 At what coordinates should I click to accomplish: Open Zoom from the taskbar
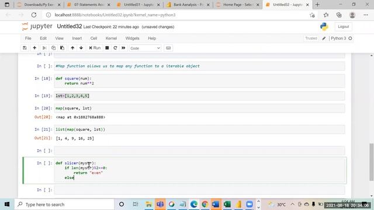(x=250, y=204)
